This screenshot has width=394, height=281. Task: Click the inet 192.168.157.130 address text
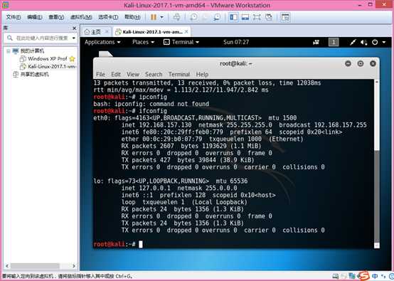pos(156,125)
